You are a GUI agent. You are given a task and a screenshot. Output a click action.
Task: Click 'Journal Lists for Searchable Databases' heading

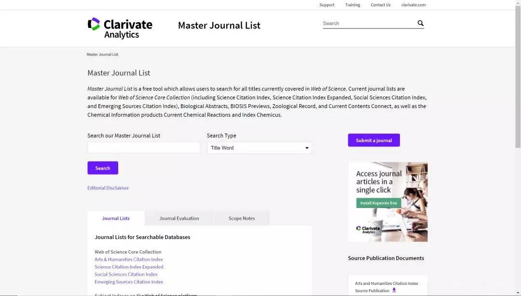tap(142, 237)
